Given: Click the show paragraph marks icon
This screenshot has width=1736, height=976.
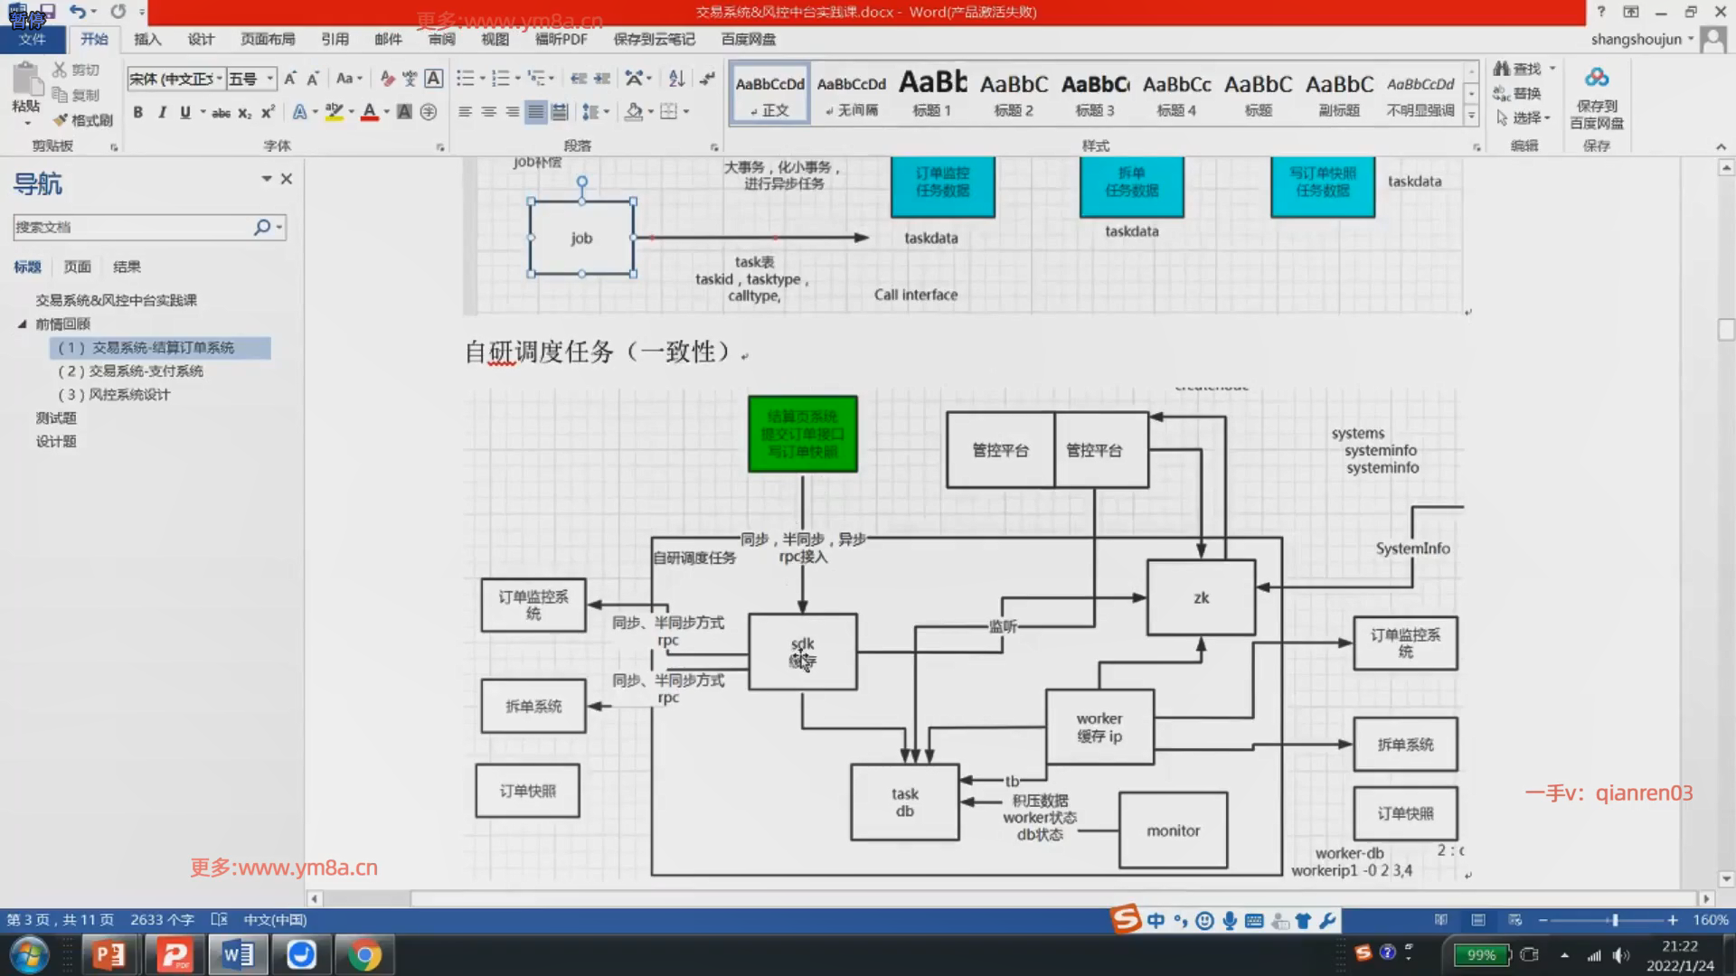Looking at the screenshot, I should pyautogui.click(x=707, y=79).
